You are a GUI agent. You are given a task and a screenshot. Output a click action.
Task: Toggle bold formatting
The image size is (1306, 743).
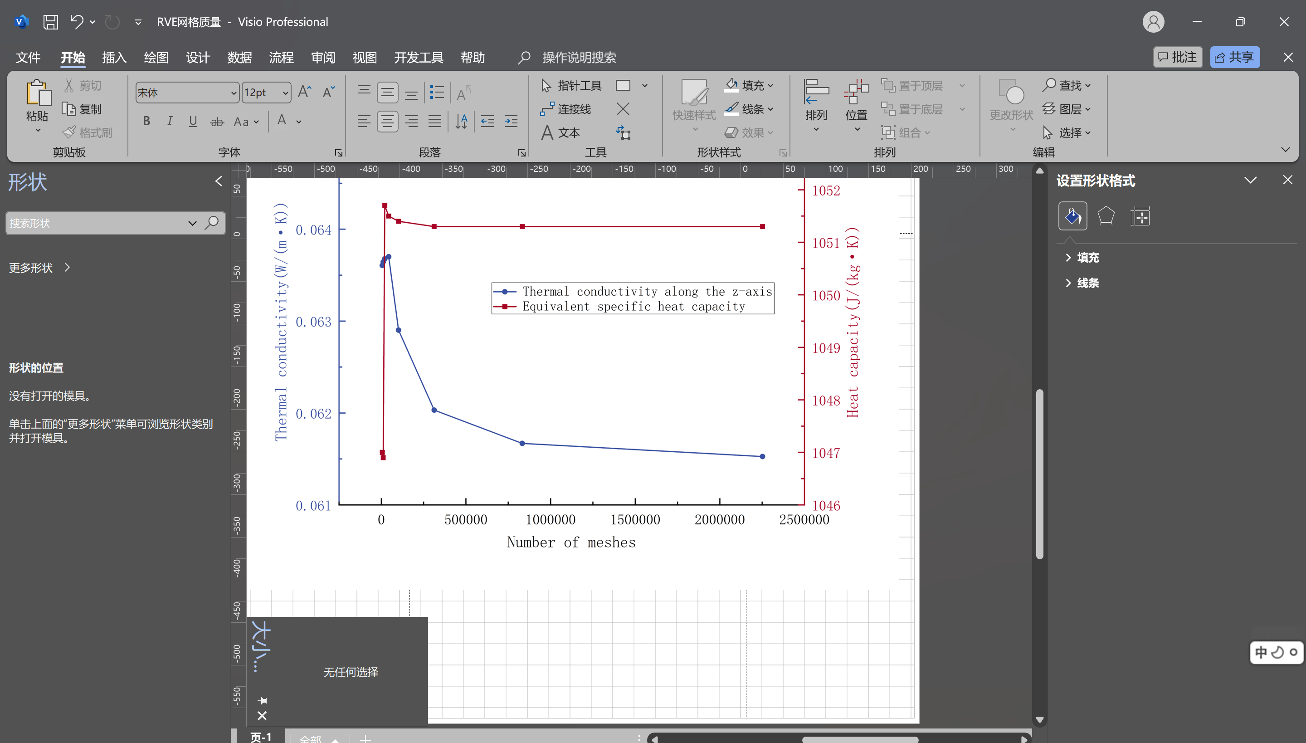(146, 121)
